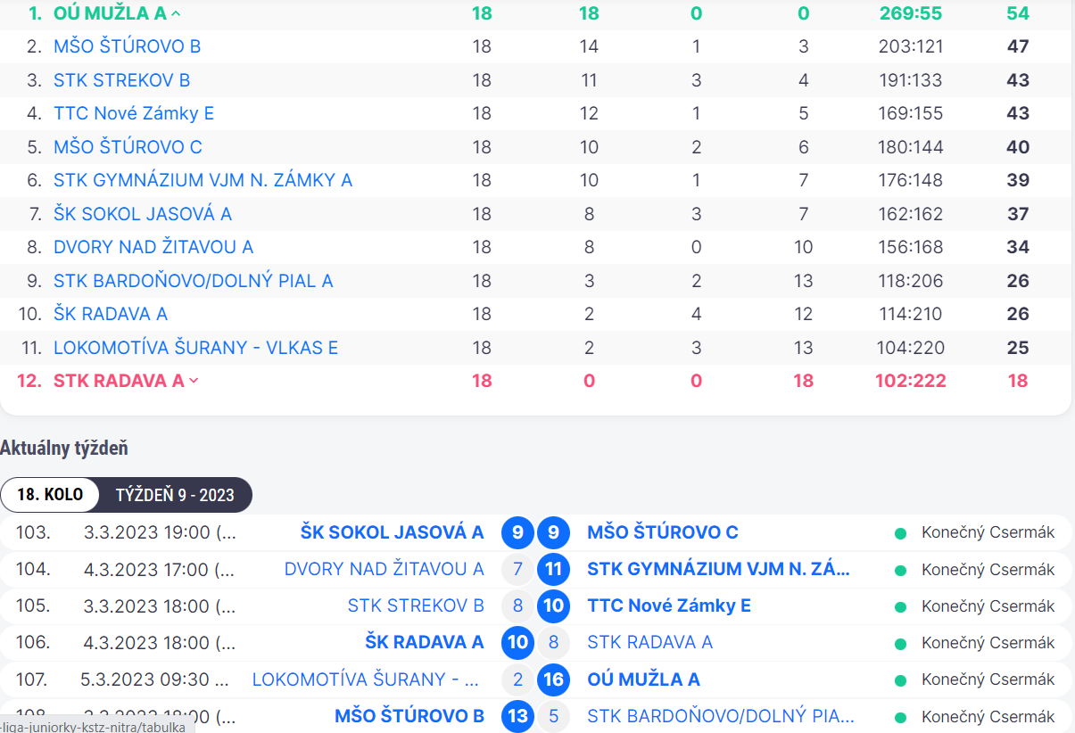
Task: Open MŠO ŠTÚROVO B in match 108
Action: click(x=409, y=716)
